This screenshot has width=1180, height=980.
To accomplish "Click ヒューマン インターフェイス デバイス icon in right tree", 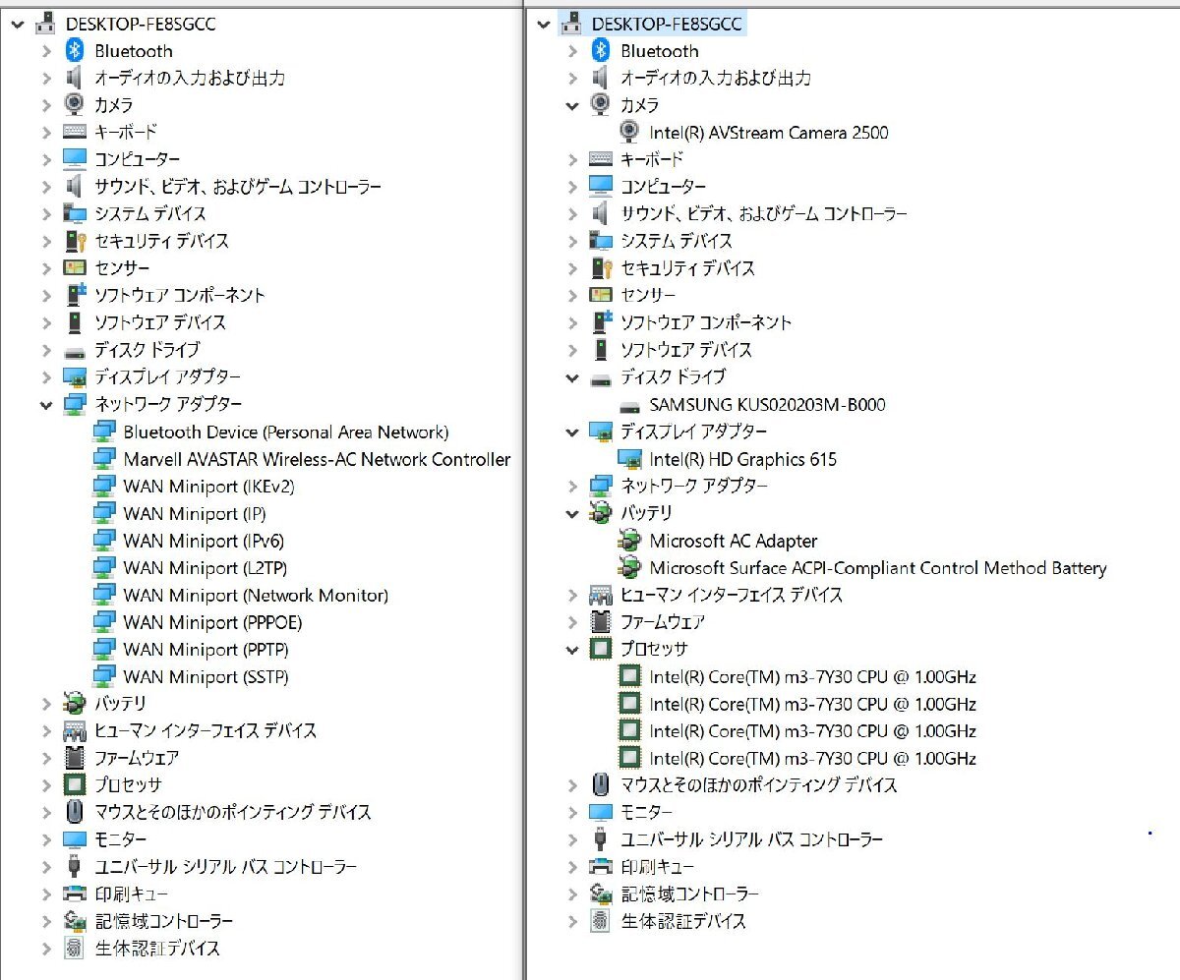I will coord(601,595).
